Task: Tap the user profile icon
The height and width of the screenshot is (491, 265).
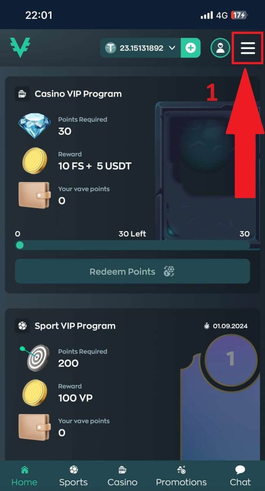Action: 220,48
